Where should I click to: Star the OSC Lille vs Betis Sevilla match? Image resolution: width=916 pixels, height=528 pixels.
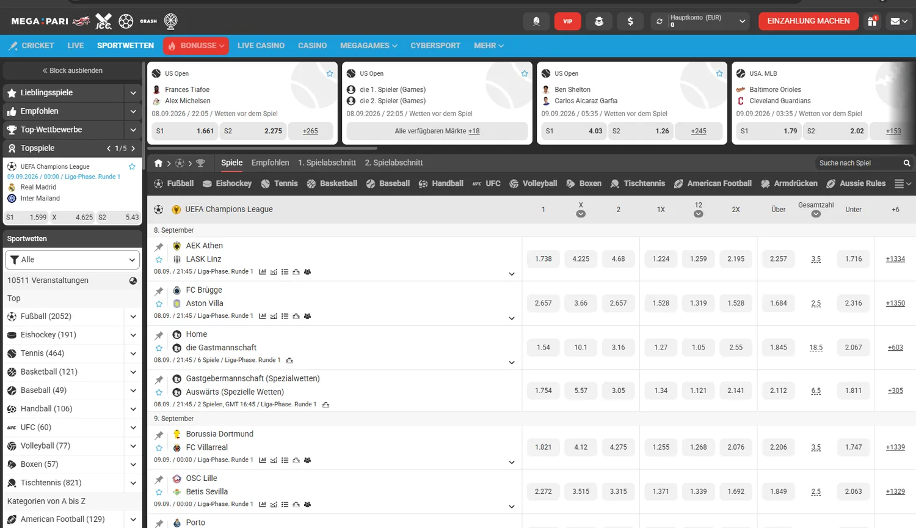coord(159,492)
